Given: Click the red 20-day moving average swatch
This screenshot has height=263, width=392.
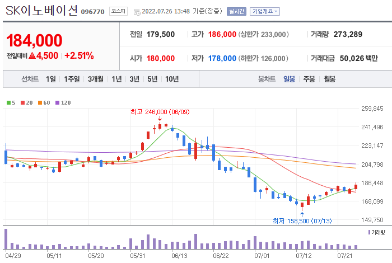Looking at the screenshot, I should (x=23, y=102).
